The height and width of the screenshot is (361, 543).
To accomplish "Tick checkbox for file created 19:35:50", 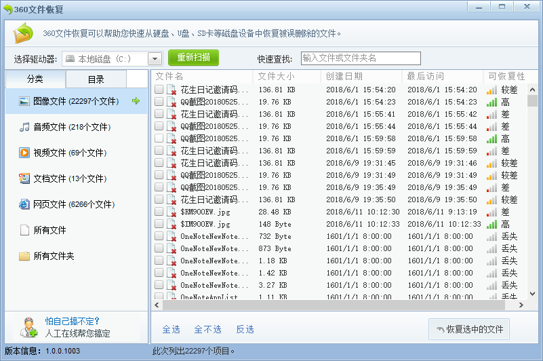I will 159,199.
